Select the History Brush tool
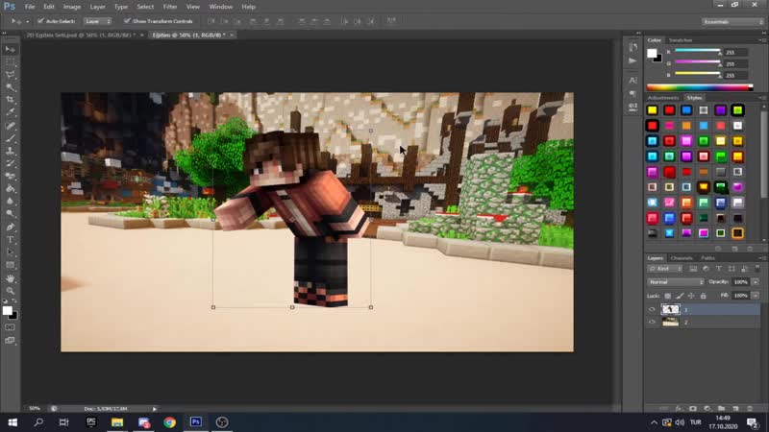The image size is (769, 432). (10, 163)
